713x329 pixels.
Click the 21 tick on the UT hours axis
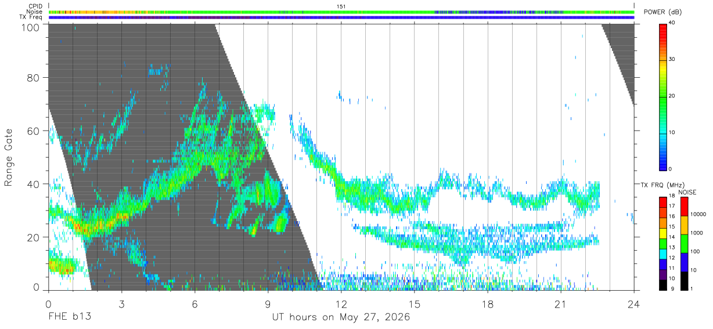pyautogui.click(x=561, y=303)
